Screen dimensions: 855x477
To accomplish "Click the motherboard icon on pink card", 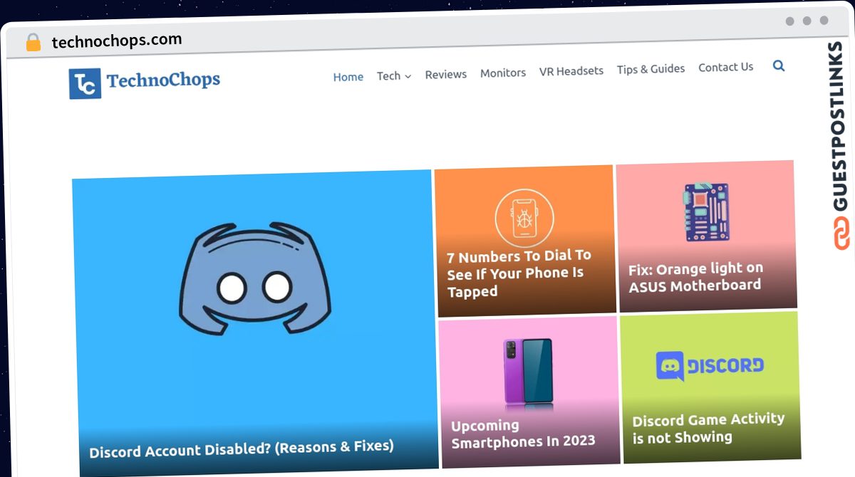I will pyautogui.click(x=706, y=212).
